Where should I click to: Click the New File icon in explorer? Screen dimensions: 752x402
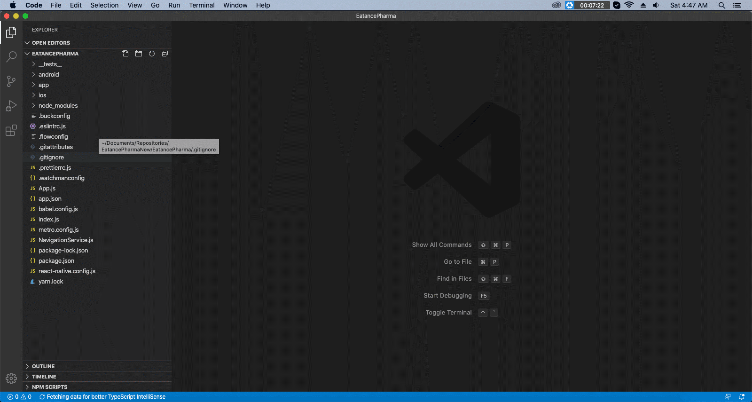click(125, 54)
